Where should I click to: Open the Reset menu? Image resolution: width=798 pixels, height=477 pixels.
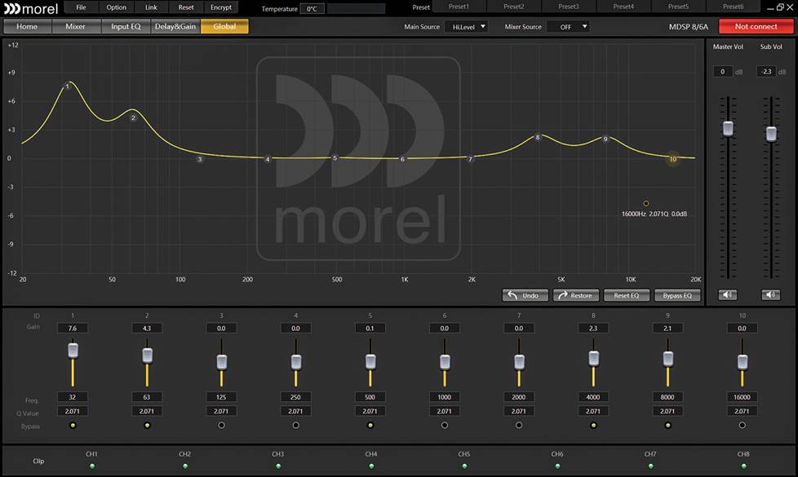pos(186,7)
